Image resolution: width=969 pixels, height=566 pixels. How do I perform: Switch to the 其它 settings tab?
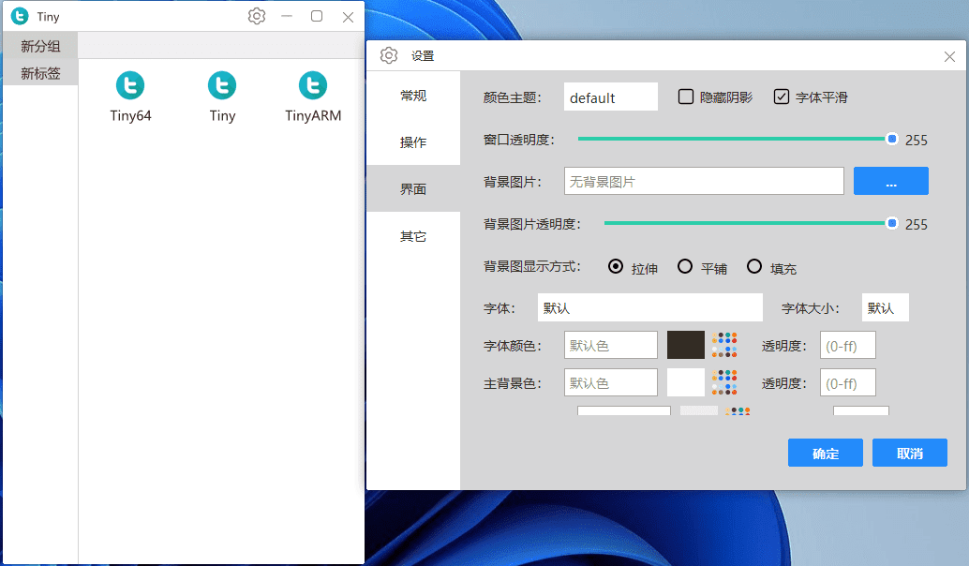(413, 236)
